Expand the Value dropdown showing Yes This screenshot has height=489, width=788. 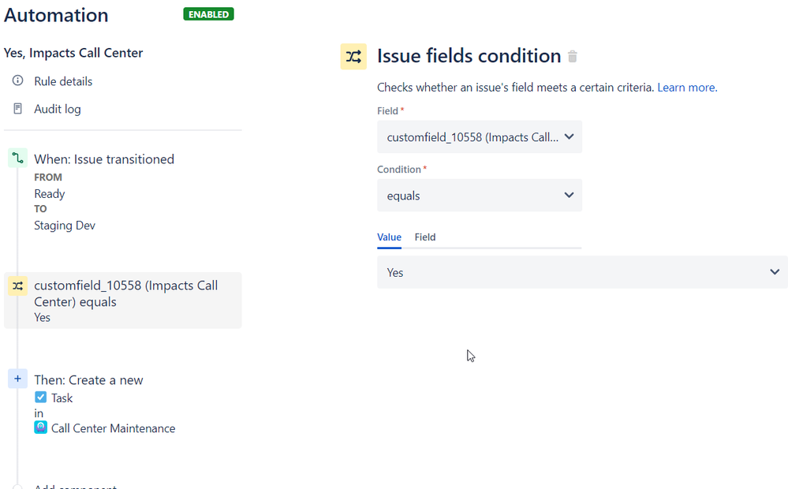(x=581, y=271)
